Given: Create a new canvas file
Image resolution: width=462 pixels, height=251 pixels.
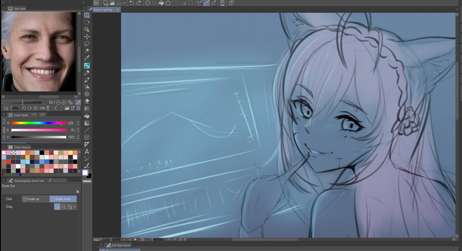Looking at the screenshot, I should [x=106, y=3].
